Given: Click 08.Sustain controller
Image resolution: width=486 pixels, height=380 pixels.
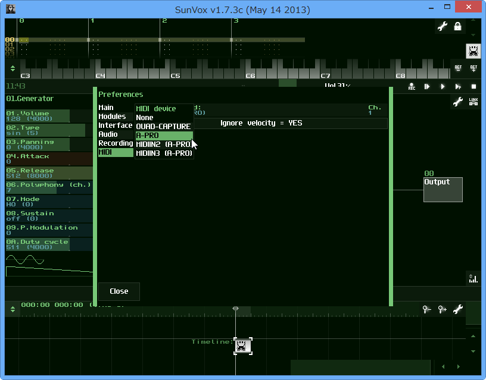Looking at the screenshot, I should click(x=49, y=216).
